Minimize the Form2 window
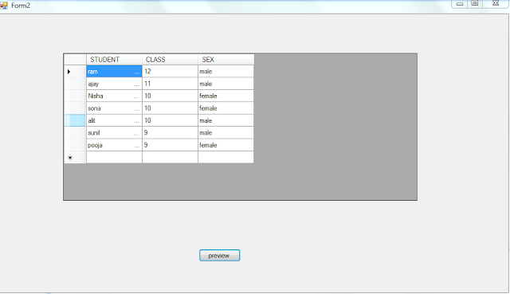The height and width of the screenshot is (294, 510). pos(459,3)
